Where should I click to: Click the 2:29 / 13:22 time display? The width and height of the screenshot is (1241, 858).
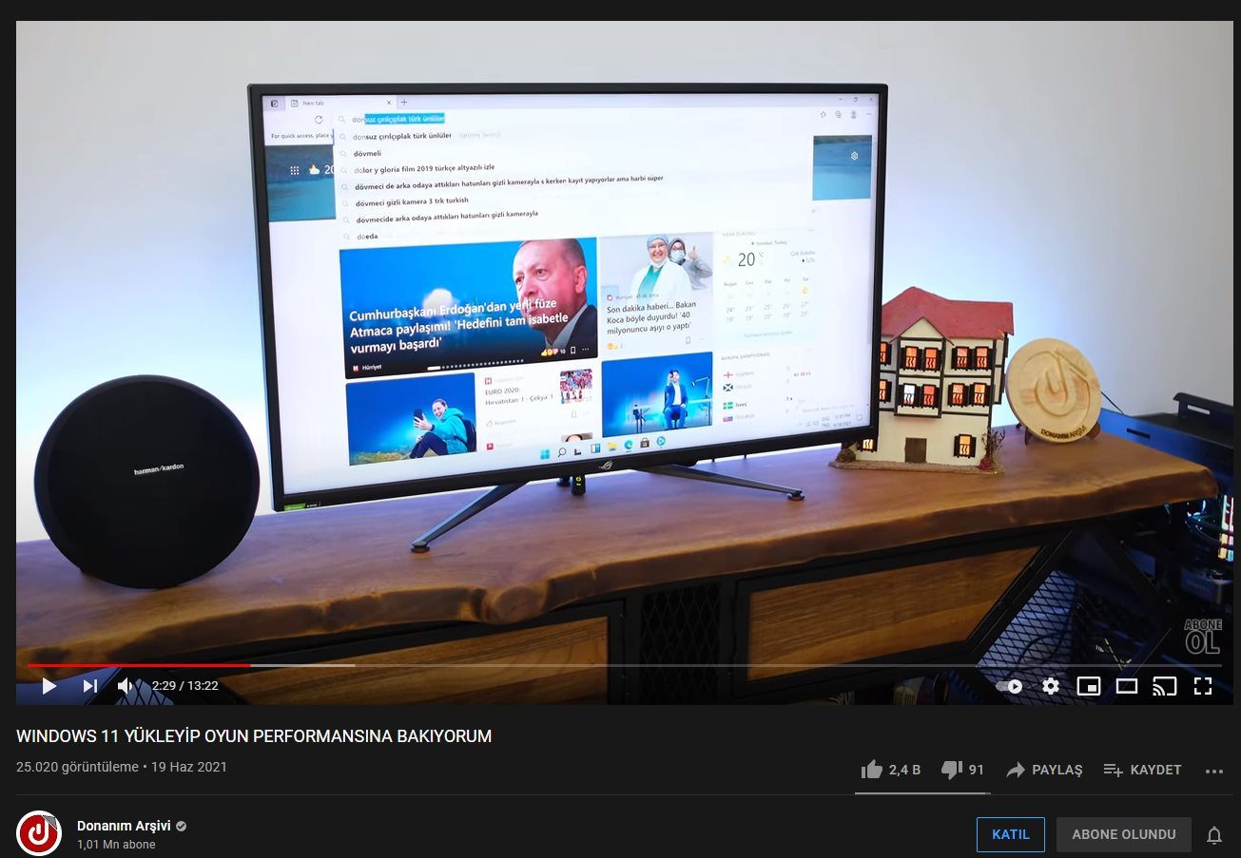coord(185,685)
